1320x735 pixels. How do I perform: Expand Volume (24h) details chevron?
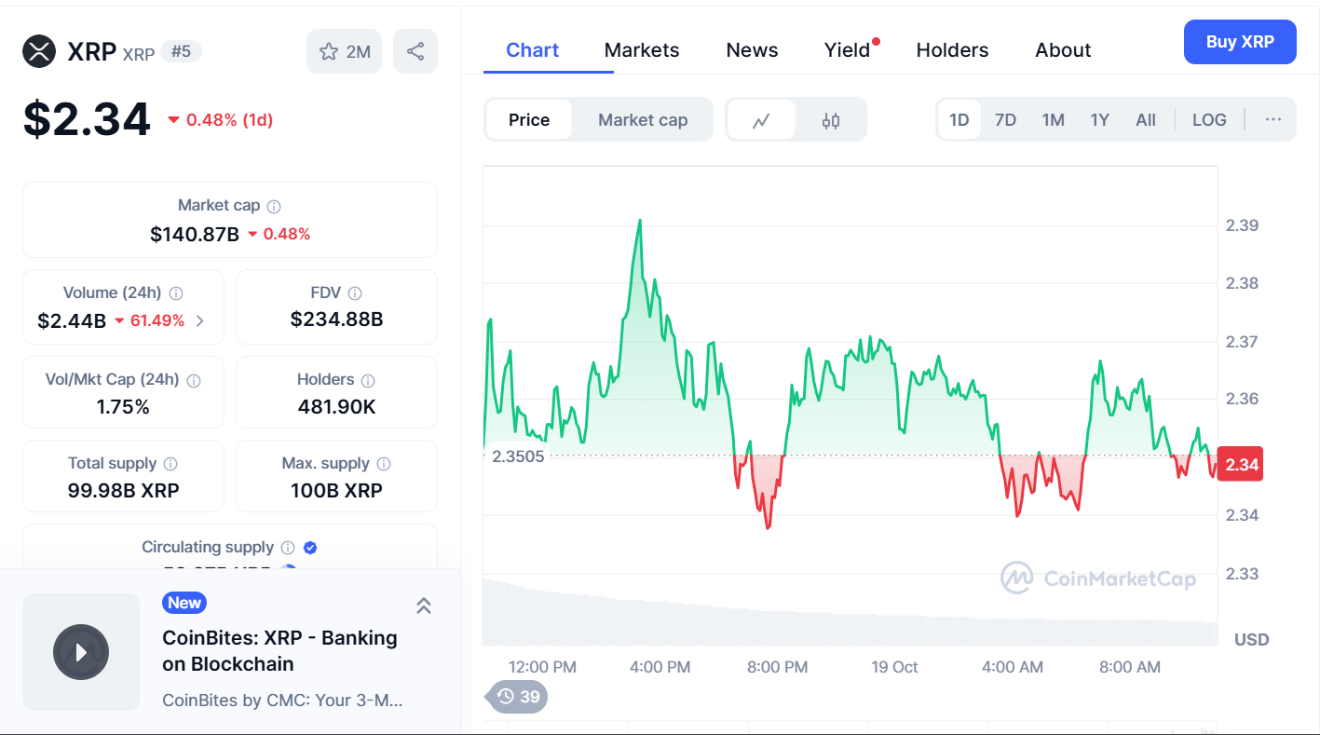(x=199, y=321)
